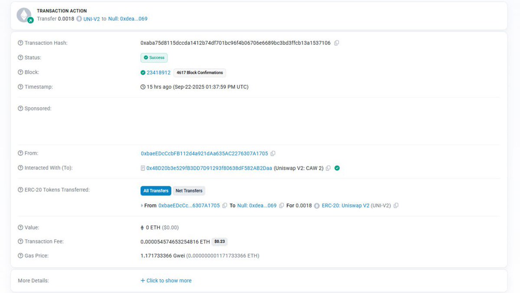This screenshot has width=520, height=293.
Task: Click the help icon beside Value
Action: 20,227
